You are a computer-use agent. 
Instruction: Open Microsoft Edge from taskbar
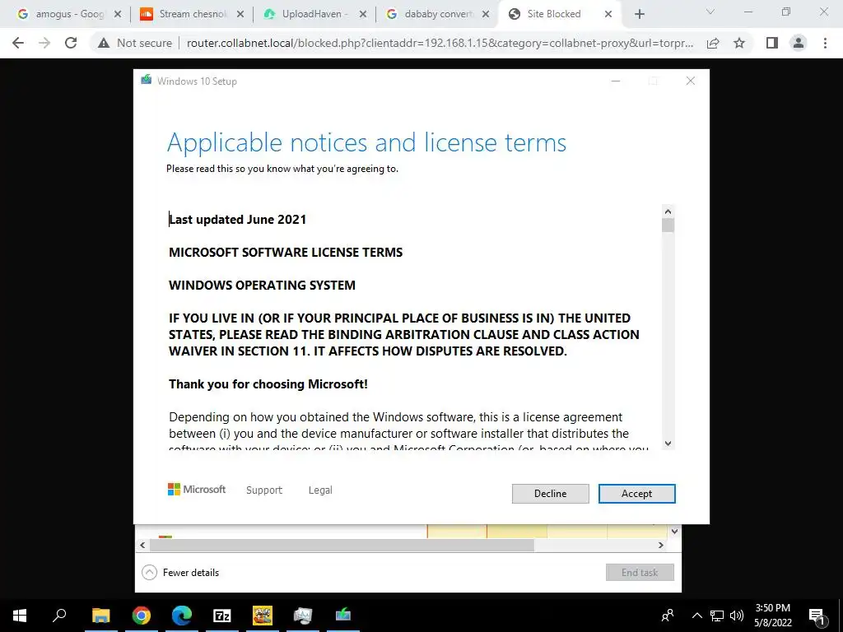[x=182, y=616]
